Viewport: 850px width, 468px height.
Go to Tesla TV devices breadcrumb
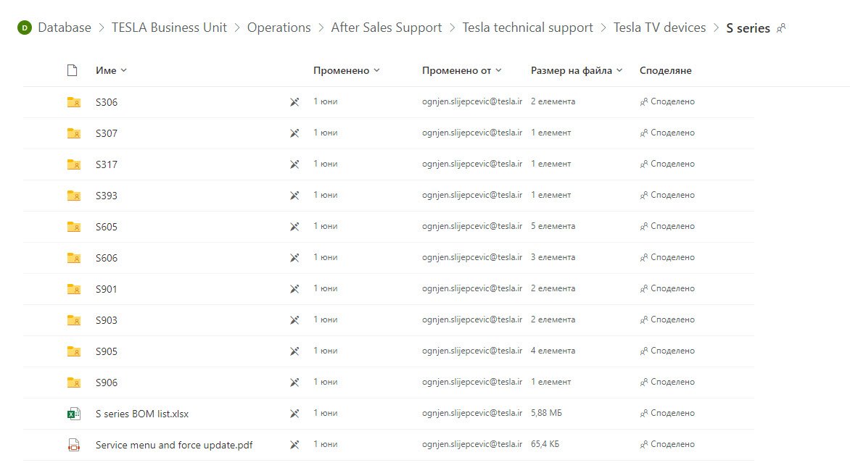[x=659, y=28]
